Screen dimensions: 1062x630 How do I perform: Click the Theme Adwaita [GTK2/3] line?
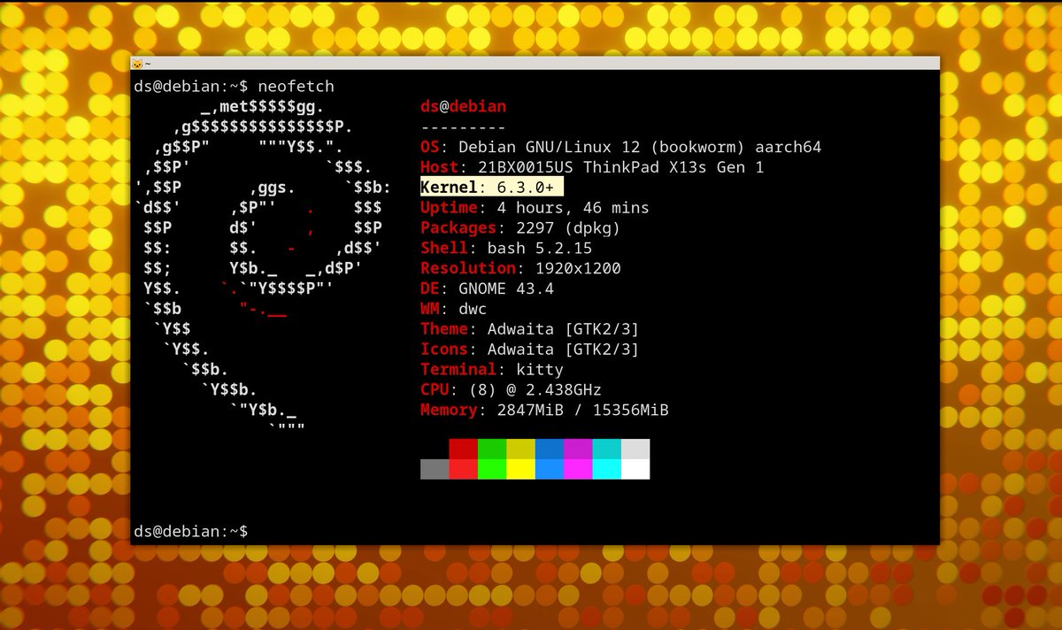point(530,329)
